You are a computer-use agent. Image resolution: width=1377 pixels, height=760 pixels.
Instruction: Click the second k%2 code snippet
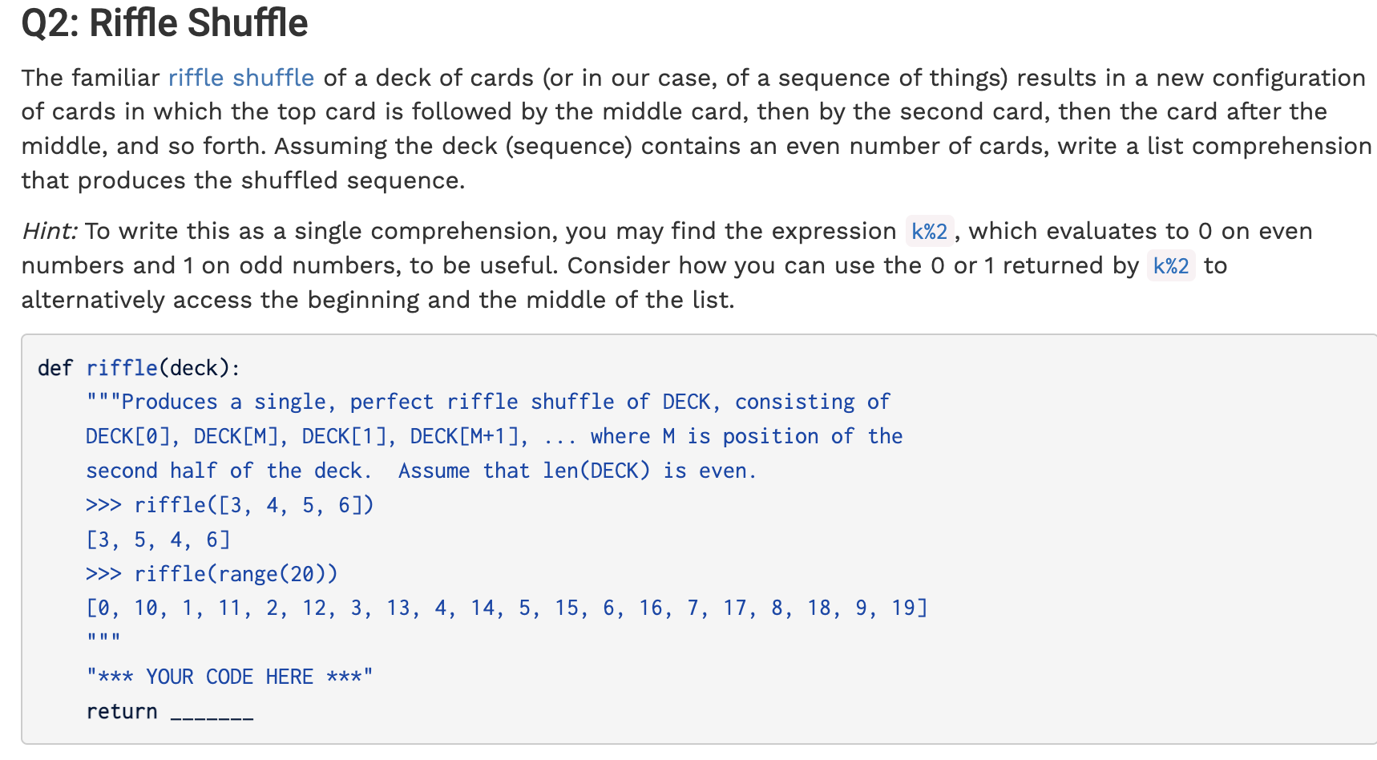pyautogui.click(x=1171, y=266)
